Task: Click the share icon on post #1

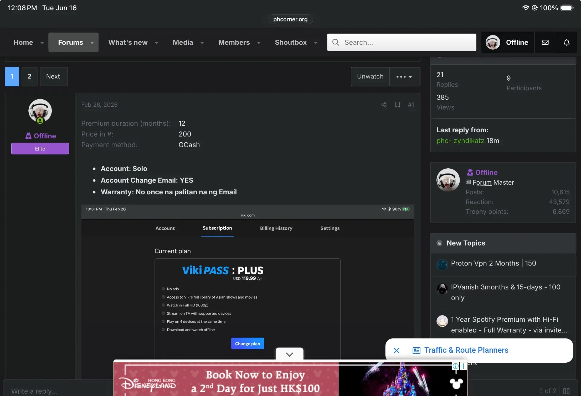Action: point(384,105)
